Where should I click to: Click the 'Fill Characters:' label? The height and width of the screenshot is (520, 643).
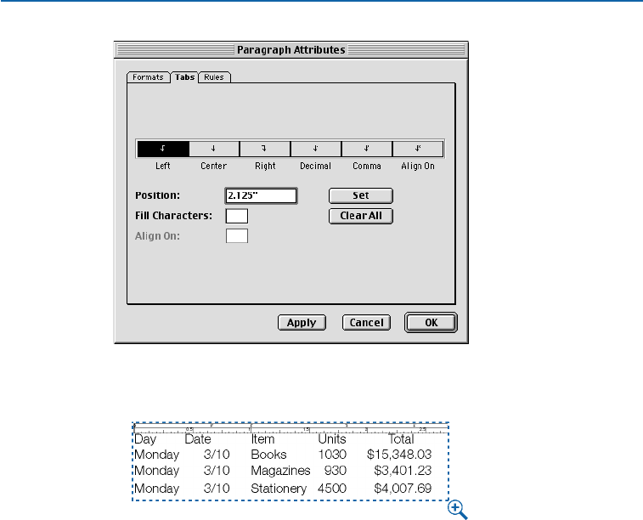point(174,216)
